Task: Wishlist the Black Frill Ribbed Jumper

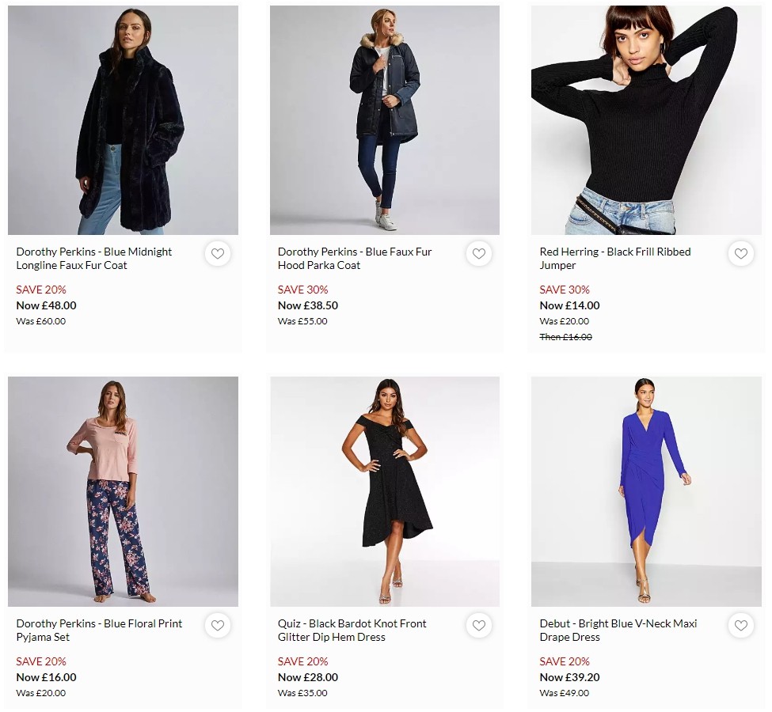Action: [740, 254]
